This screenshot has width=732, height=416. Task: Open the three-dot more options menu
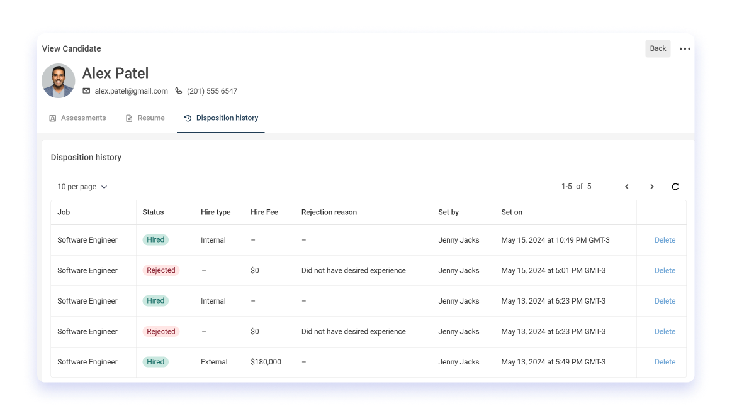pos(685,49)
